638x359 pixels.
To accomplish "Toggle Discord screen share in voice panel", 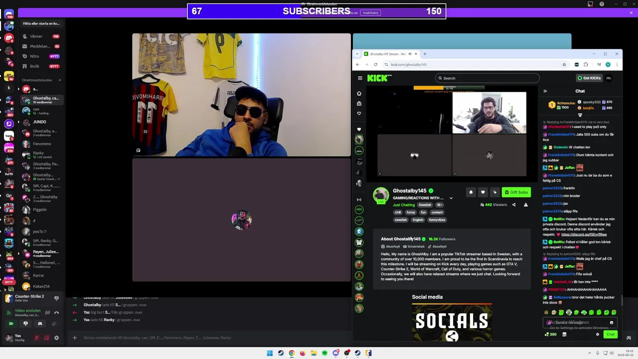I will click(25, 324).
